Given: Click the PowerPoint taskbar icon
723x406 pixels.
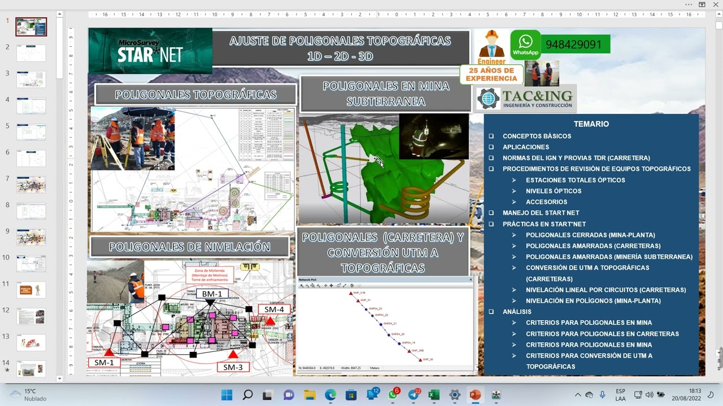Looking at the screenshot, I should coord(475,395).
